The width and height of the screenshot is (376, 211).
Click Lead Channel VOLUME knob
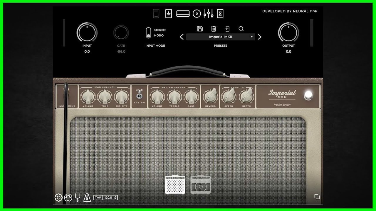(x=88, y=96)
